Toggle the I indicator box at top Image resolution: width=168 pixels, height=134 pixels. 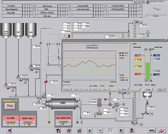139,2
